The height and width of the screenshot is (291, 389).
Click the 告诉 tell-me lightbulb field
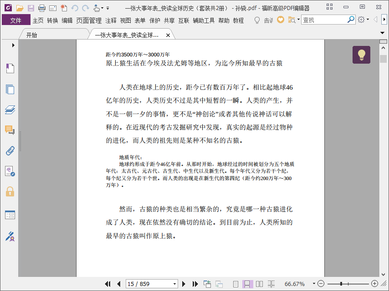263,20
